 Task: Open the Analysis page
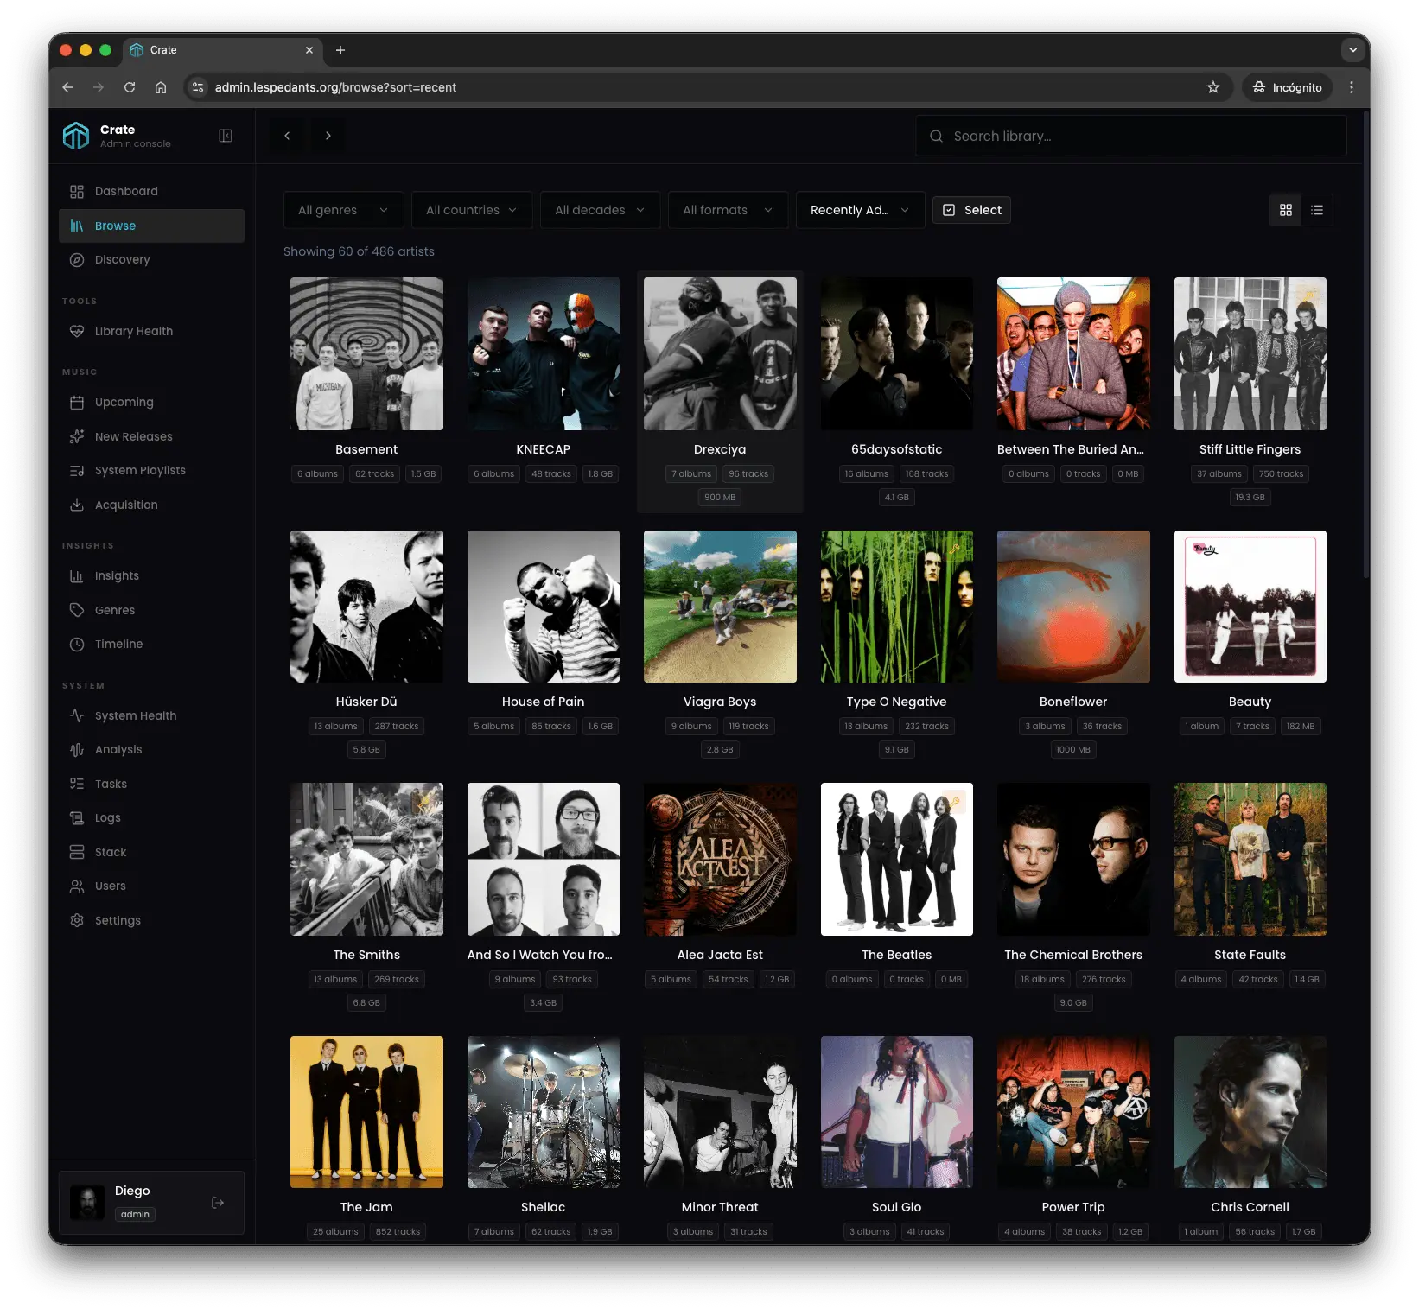pyautogui.click(x=151, y=749)
